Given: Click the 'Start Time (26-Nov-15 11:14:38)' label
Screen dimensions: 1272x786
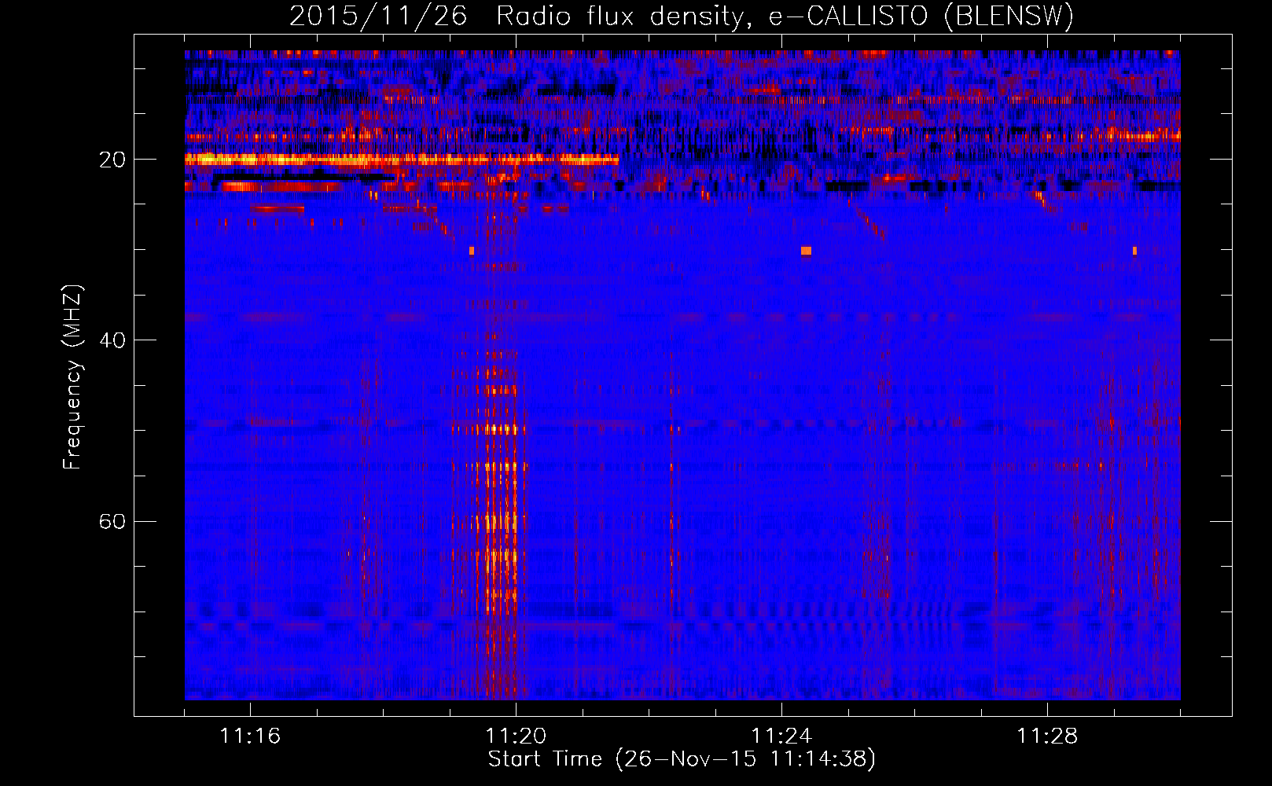Looking at the screenshot, I should (x=681, y=759).
